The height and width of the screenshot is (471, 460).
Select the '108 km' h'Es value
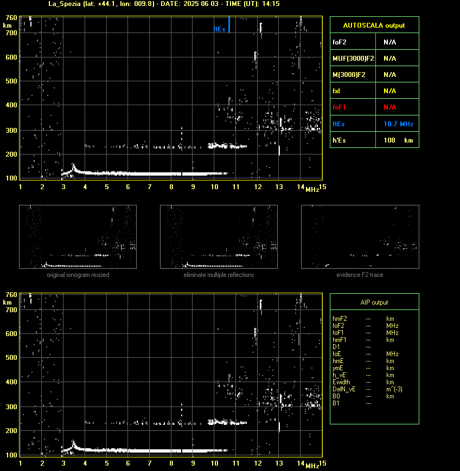(x=398, y=140)
